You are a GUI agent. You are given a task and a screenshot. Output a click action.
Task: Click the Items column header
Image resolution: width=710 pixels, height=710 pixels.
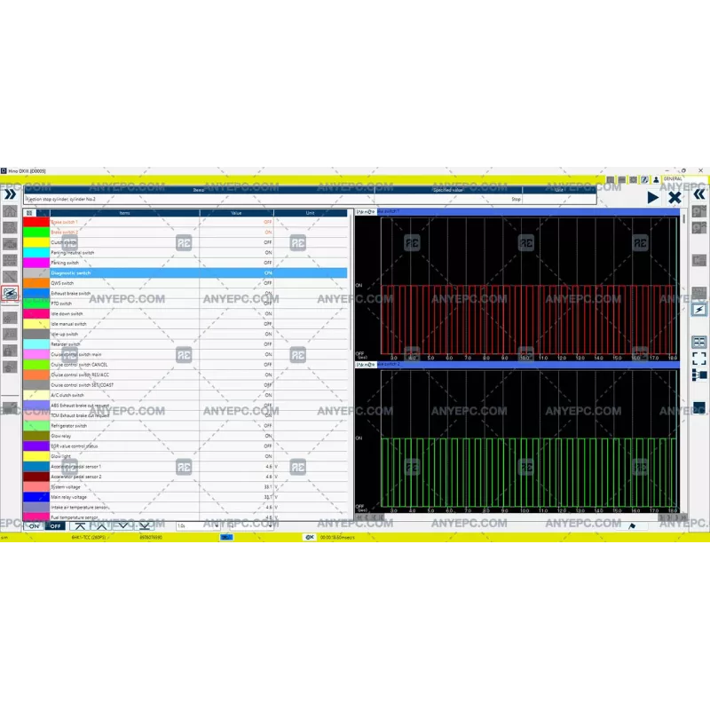click(124, 213)
